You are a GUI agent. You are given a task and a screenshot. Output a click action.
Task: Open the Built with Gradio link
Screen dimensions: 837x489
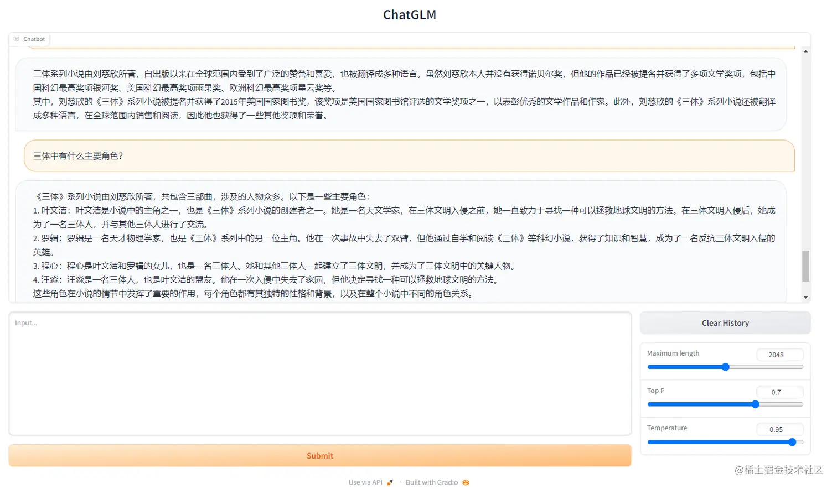point(437,482)
